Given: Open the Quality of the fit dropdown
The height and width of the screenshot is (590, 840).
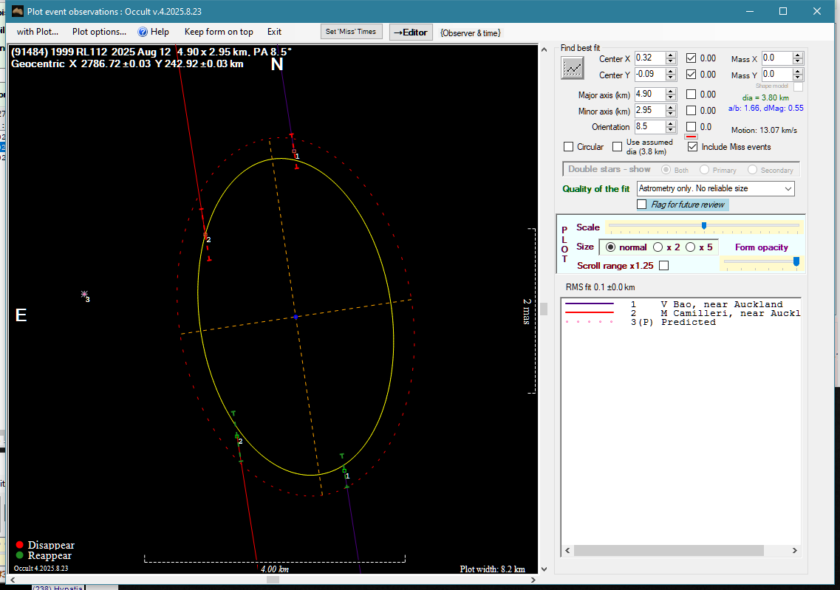Looking at the screenshot, I should pyautogui.click(x=787, y=189).
